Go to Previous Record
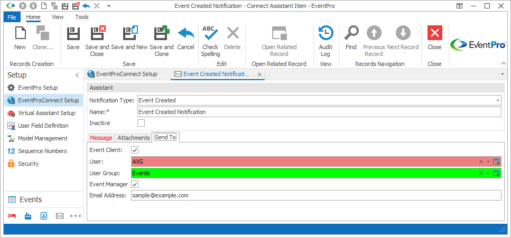 point(374,41)
